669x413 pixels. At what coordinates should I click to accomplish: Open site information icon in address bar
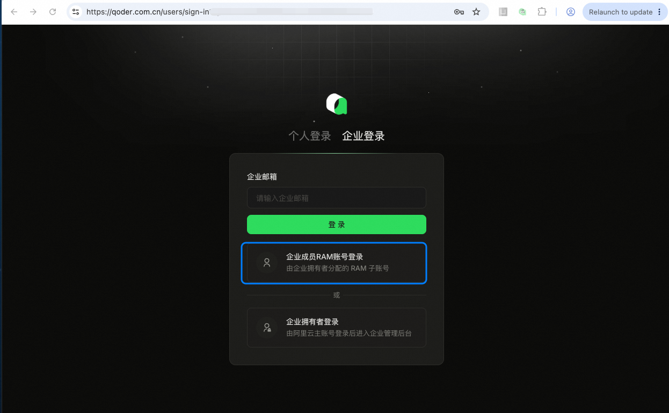(76, 12)
